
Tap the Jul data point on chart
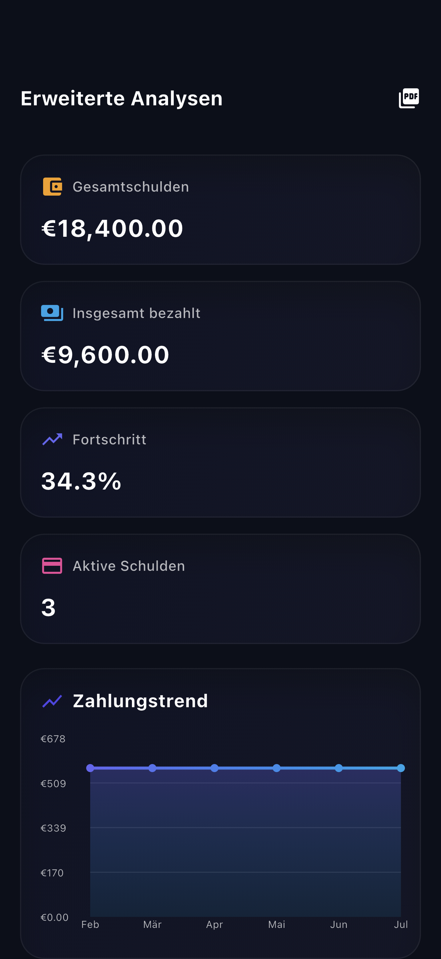pos(401,768)
